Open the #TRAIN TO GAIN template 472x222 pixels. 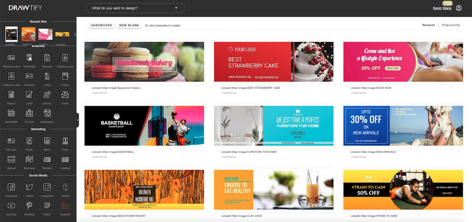tap(403, 190)
